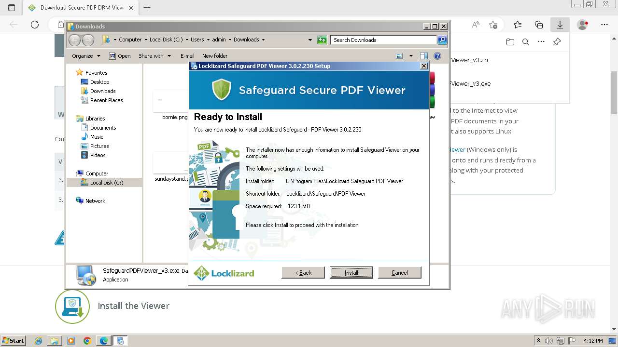Open the Organize menu in Downloads window
Viewport: 618px width, 347px height.
tap(86, 56)
